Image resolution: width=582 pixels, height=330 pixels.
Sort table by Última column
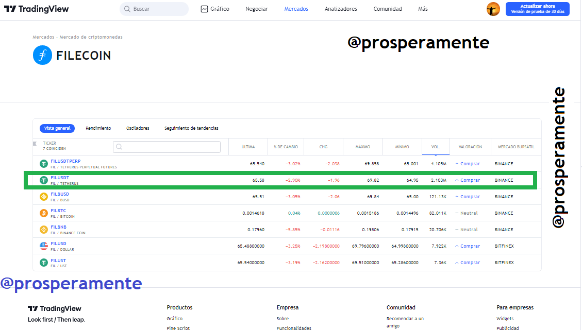tap(248, 147)
